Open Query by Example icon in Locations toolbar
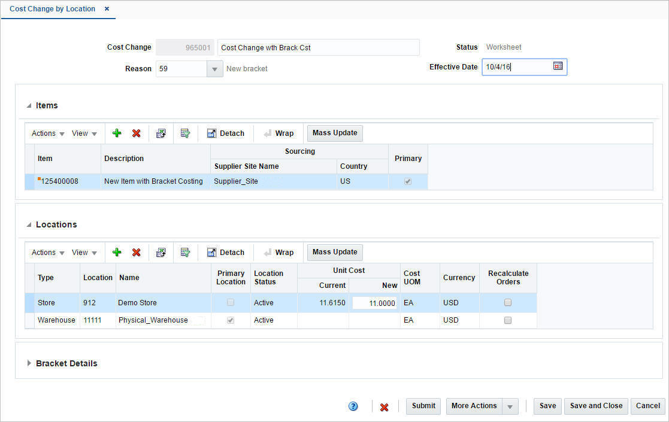Screen dimensions: 669x422 185,253
